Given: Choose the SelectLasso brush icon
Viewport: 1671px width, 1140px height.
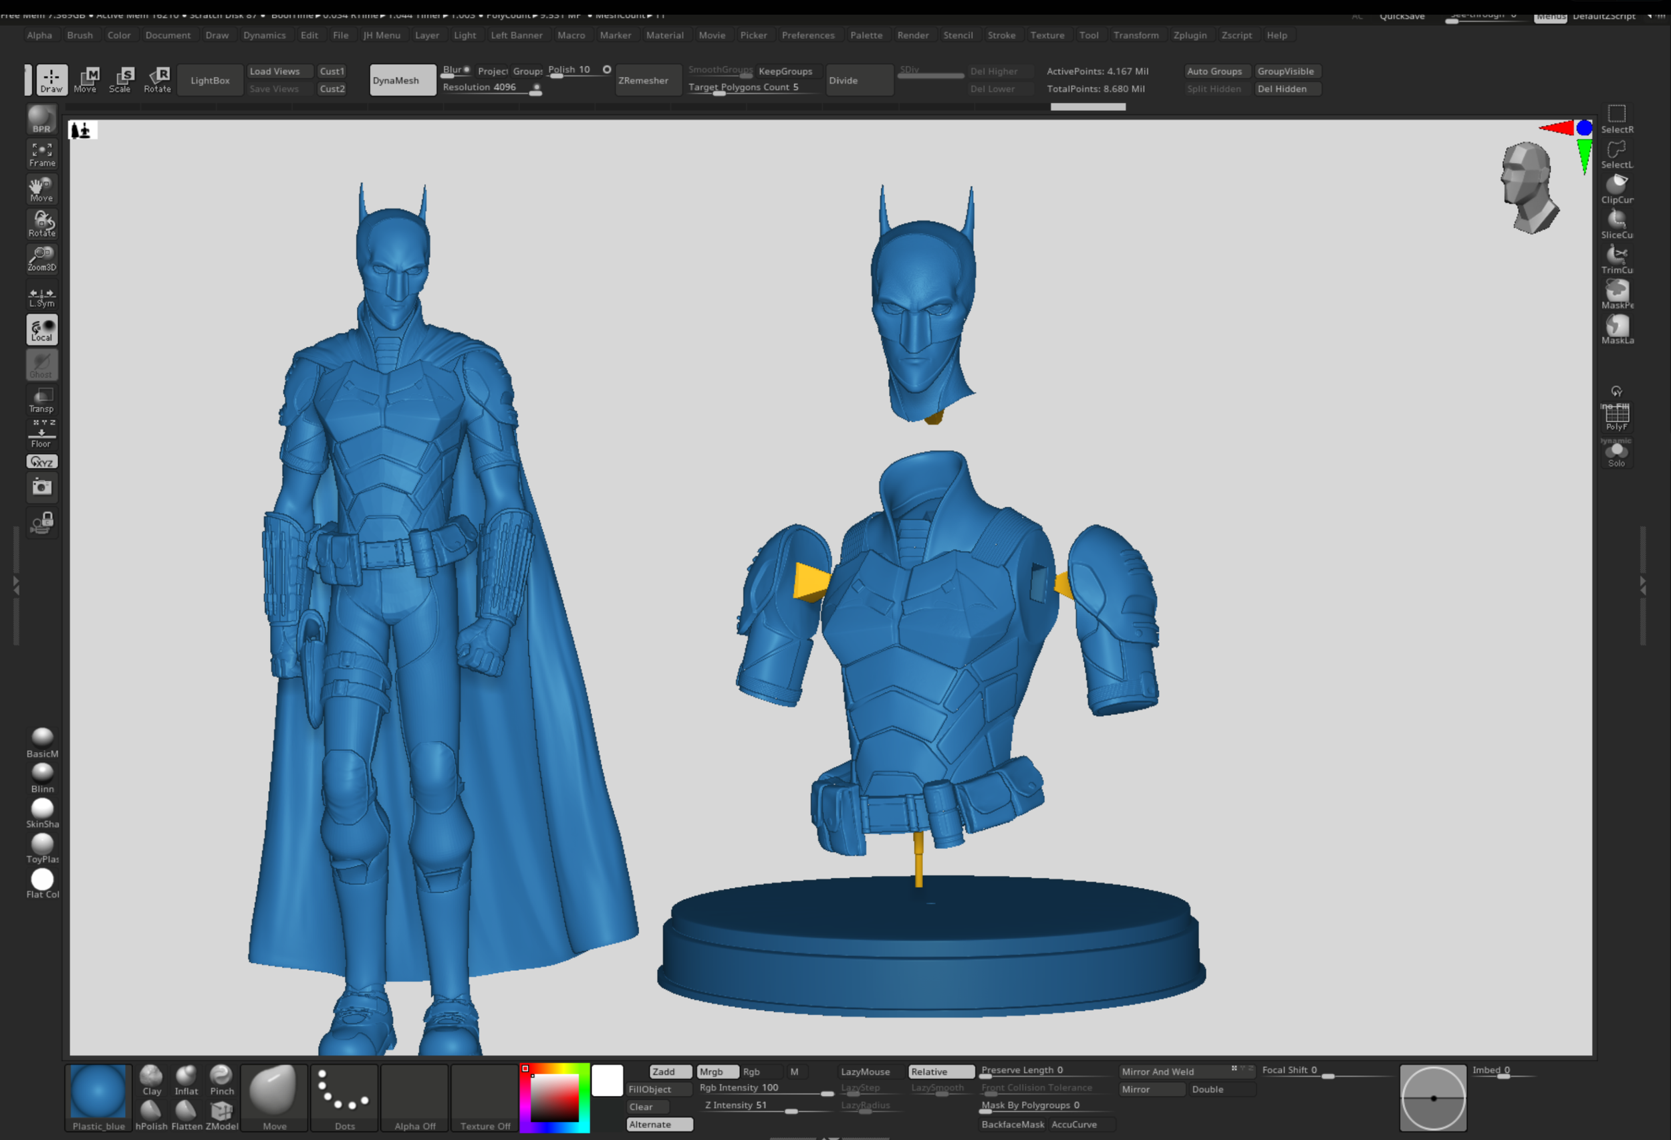Looking at the screenshot, I should (x=1617, y=154).
